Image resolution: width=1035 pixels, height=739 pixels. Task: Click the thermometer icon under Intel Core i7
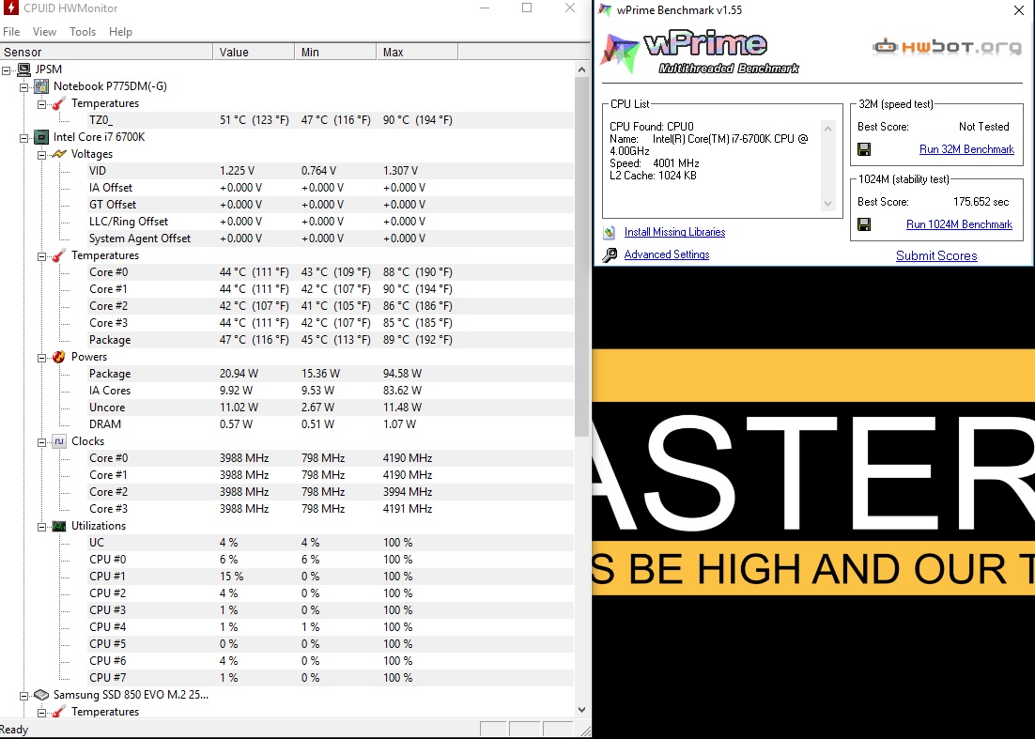59,255
